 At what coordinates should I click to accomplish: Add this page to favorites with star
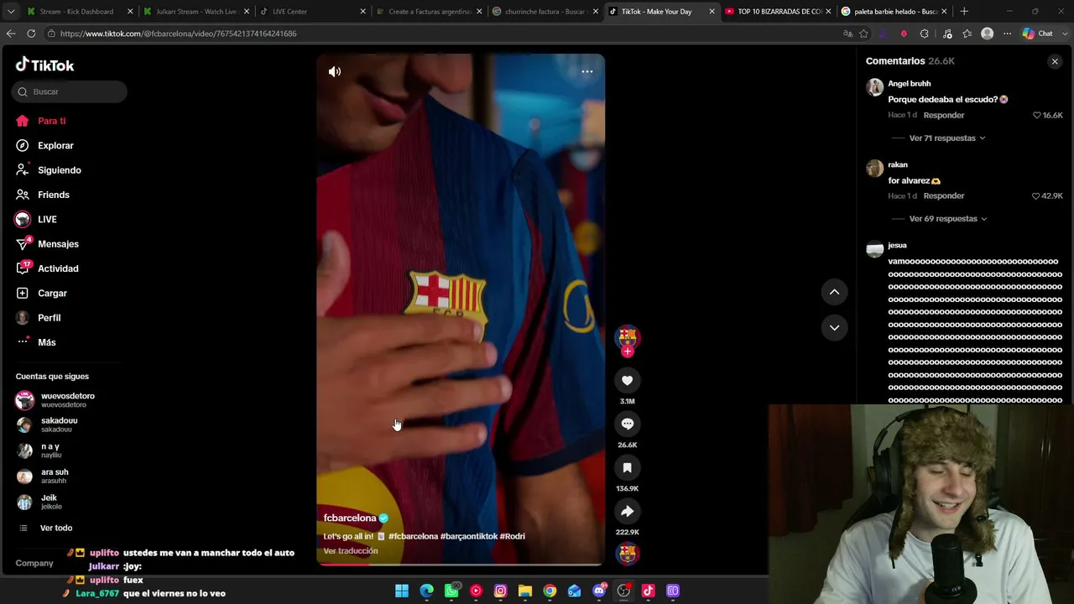tap(863, 34)
